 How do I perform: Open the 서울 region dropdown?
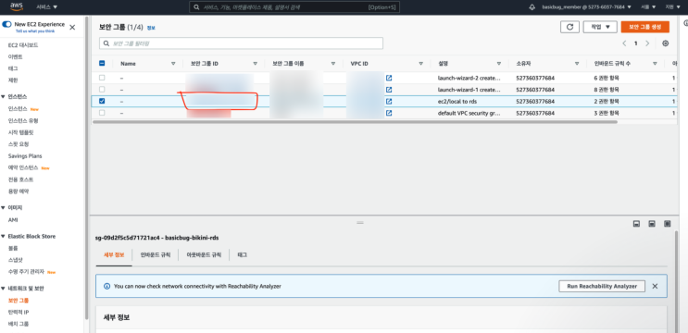point(648,7)
